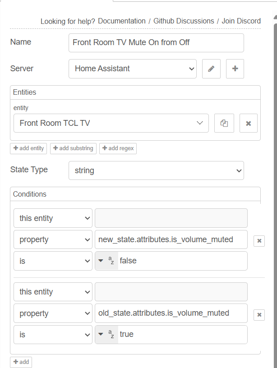Screen dimensions: 277x368
Task: Delete the new_state.attributes.is_volume_muted condition
Action: [259, 240]
